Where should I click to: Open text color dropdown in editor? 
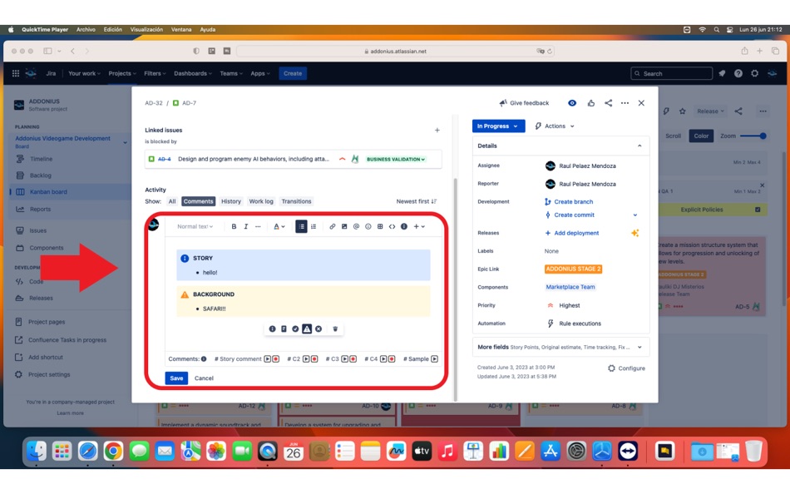point(279,227)
